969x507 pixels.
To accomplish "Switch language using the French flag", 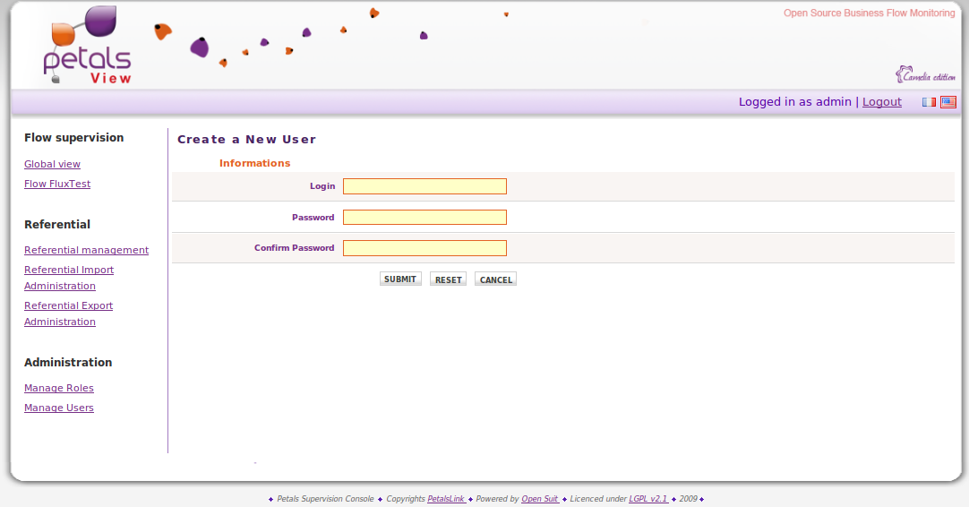I will (x=930, y=102).
